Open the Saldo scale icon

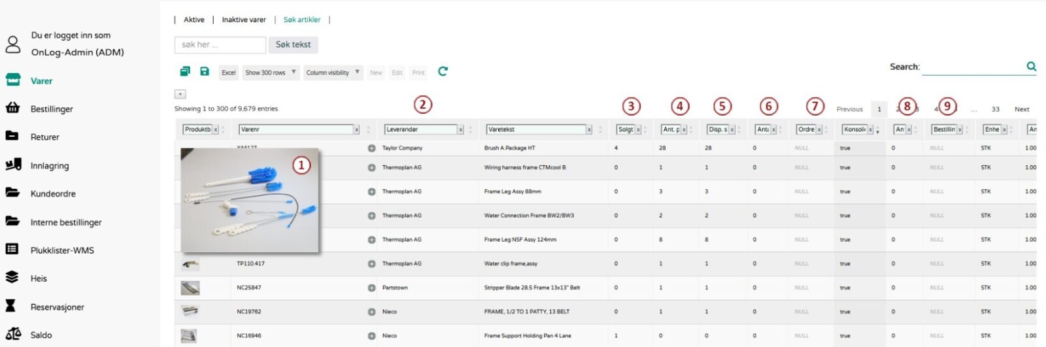pyautogui.click(x=12, y=335)
